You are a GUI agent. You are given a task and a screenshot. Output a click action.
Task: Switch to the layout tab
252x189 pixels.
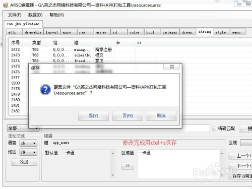(52, 32)
